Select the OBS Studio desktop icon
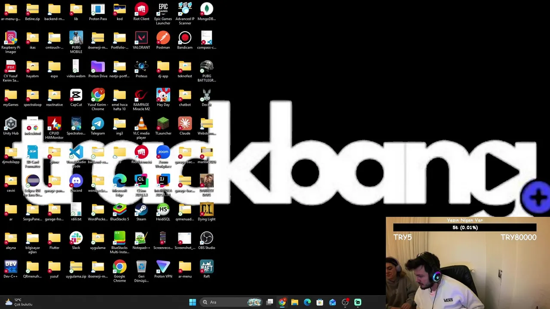Screen dimensions: 550x309 point(207,241)
